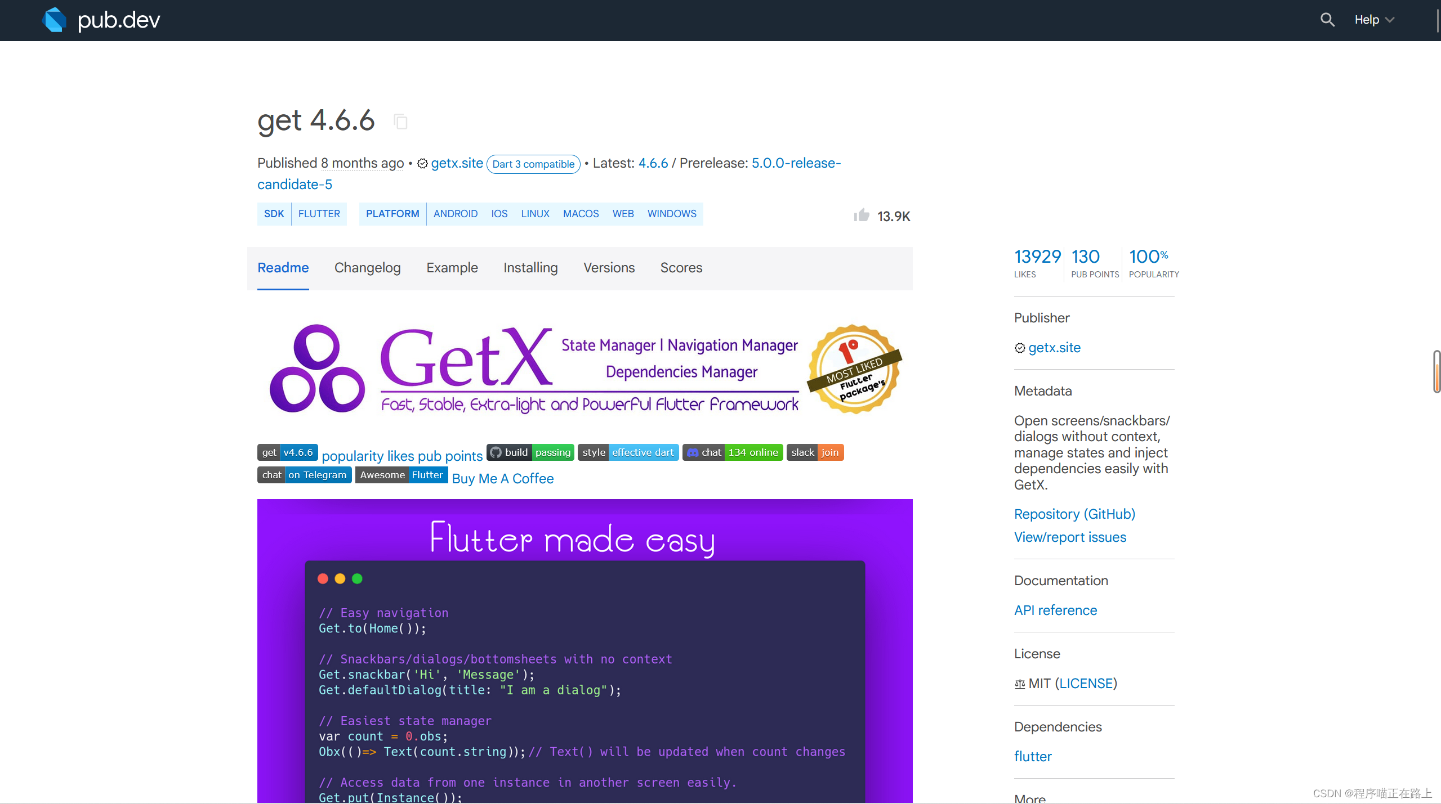Like the package with thumbs-up icon
This screenshot has height=804, width=1441.
[862, 215]
